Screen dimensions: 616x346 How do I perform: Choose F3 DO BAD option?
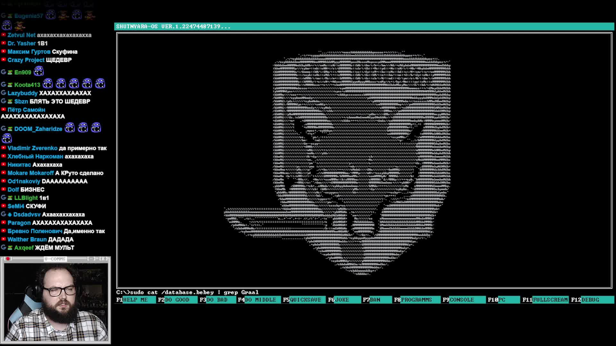click(217, 300)
